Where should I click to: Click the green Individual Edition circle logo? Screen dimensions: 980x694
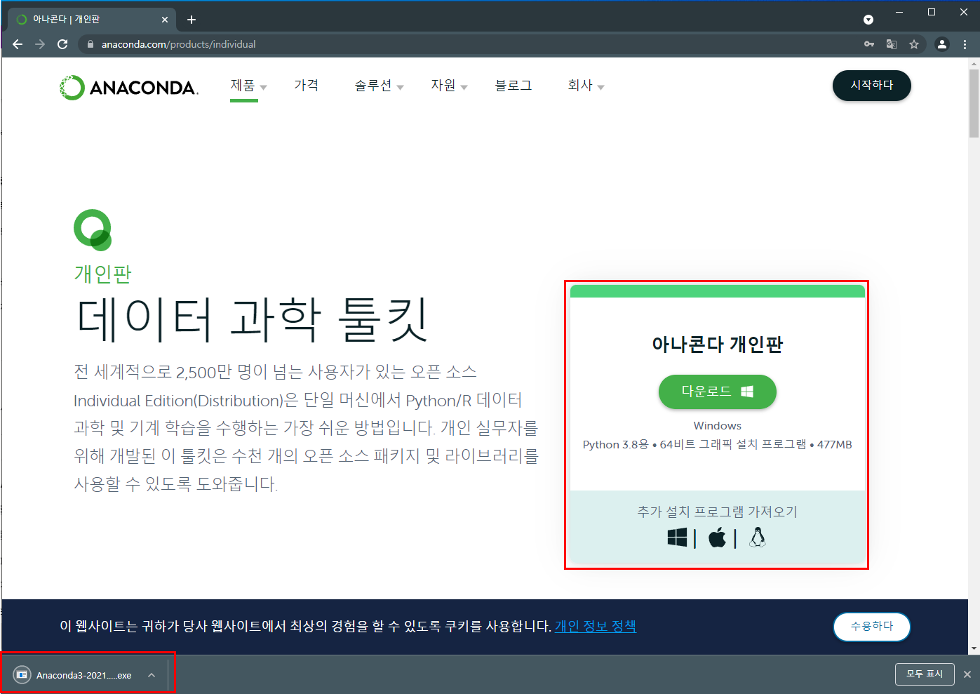pos(93,229)
